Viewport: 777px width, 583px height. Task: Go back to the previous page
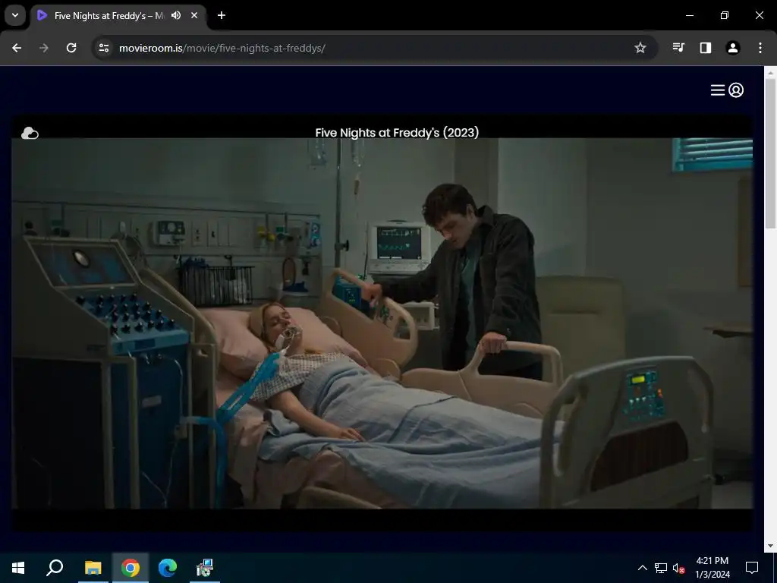click(17, 48)
